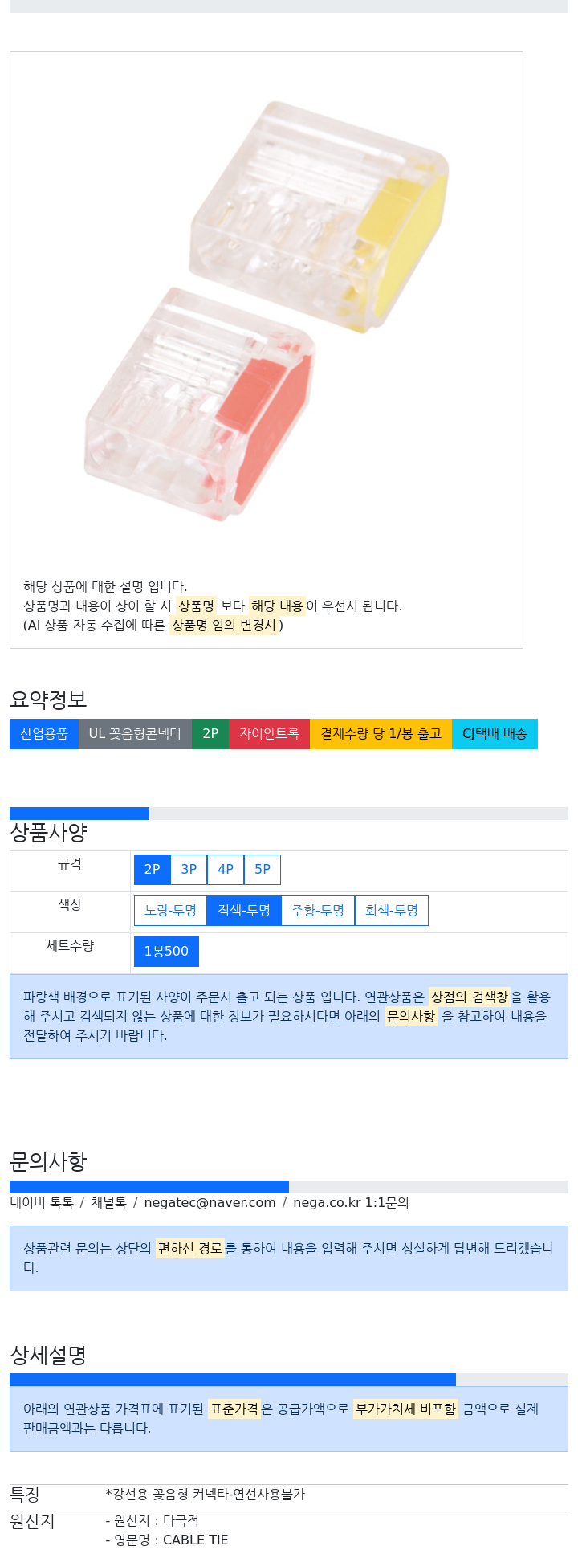The width and height of the screenshot is (578, 1550).
Task: Click the negatec@naver.com email text
Action: click(210, 1202)
